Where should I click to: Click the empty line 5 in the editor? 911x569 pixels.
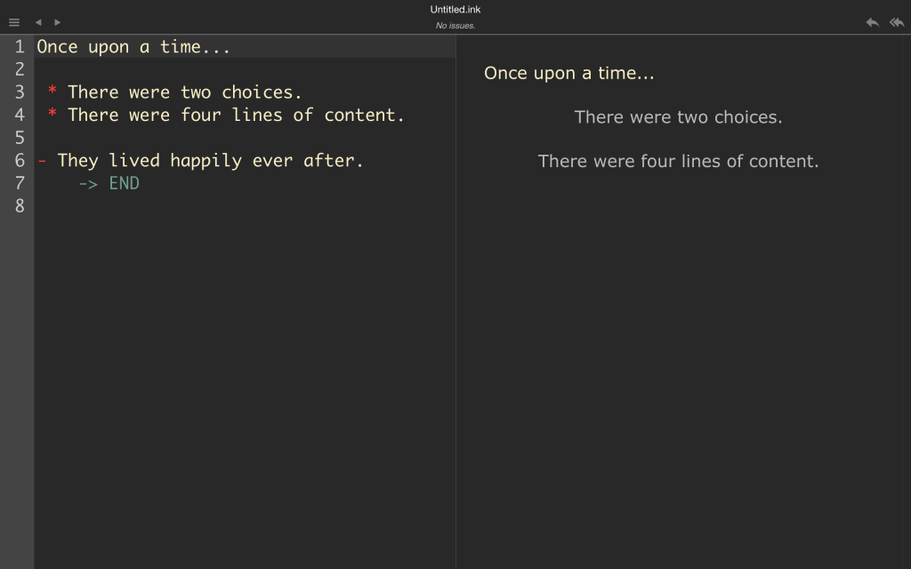coord(89,138)
